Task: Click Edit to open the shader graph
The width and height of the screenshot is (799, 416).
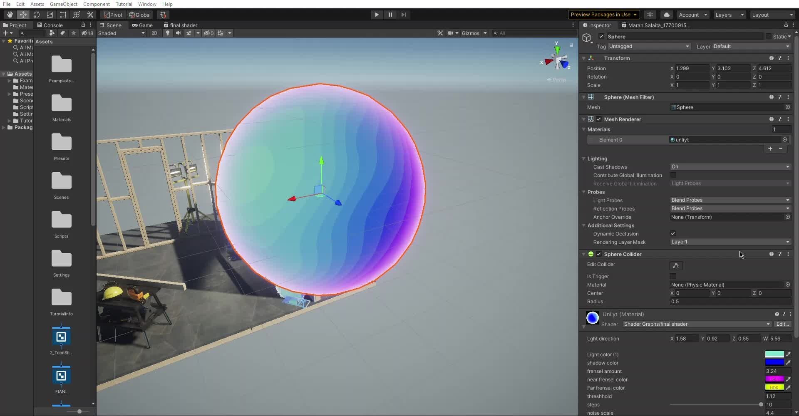Action: pyautogui.click(x=782, y=324)
